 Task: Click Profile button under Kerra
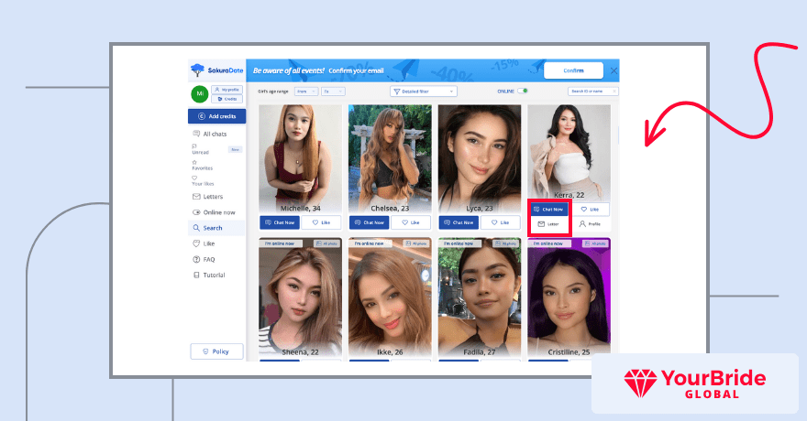590,224
